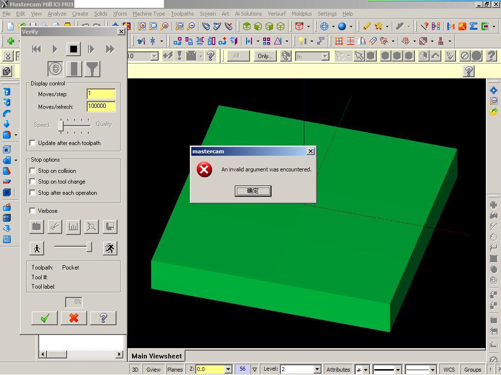The width and height of the screenshot is (501, 375).
Task: Click the isometric view green cube icon
Action: (x=247, y=26)
